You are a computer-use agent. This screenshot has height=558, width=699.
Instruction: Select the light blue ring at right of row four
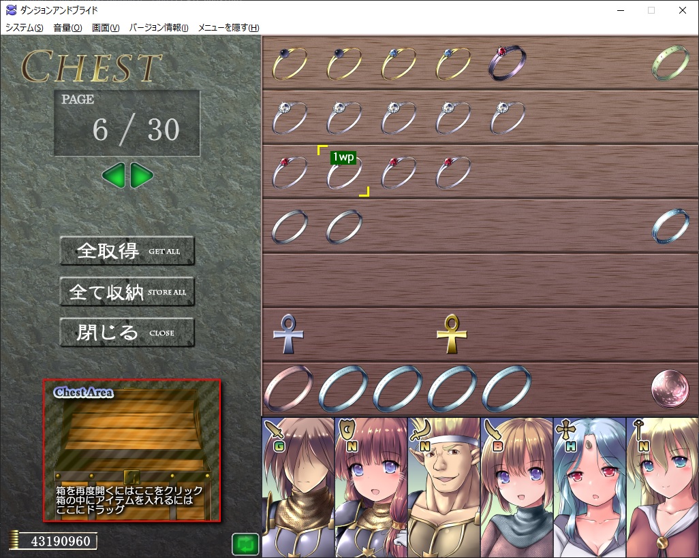click(670, 226)
